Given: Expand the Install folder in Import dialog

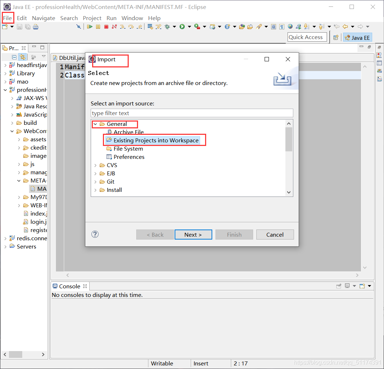Looking at the screenshot, I should pyautogui.click(x=95, y=190).
